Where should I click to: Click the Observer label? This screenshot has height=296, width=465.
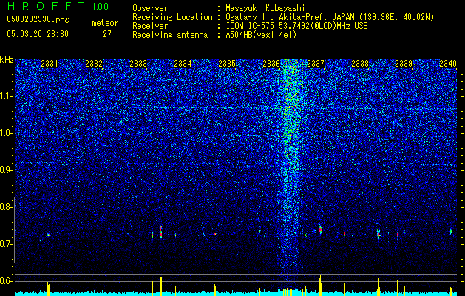point(150,8)
